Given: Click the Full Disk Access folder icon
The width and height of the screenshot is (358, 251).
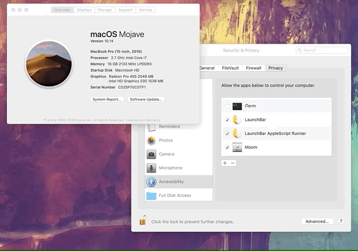Looking at the screenshot, I should tap(151, 196).
